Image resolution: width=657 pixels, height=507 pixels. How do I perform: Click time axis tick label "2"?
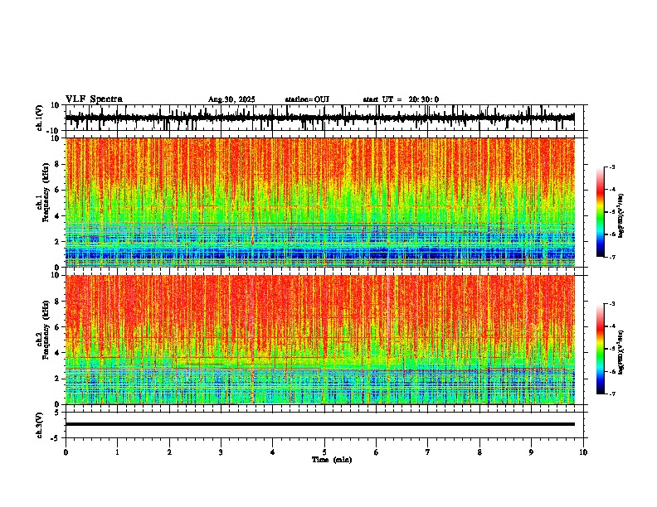click(169, 452)
